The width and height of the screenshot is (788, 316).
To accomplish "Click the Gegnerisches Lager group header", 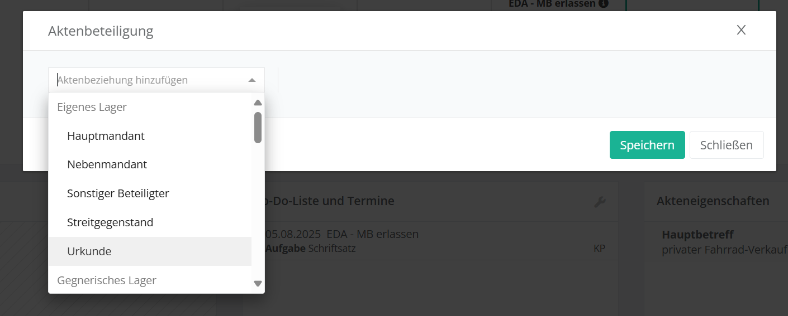I will pos(107,280).
